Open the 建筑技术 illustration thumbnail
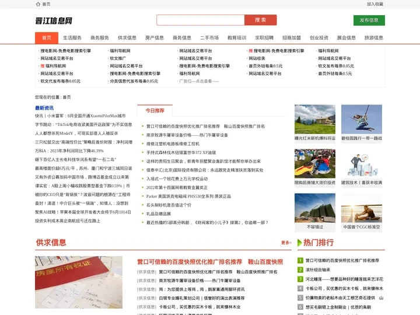Screen dimensions: 420x315 point(362,164)
